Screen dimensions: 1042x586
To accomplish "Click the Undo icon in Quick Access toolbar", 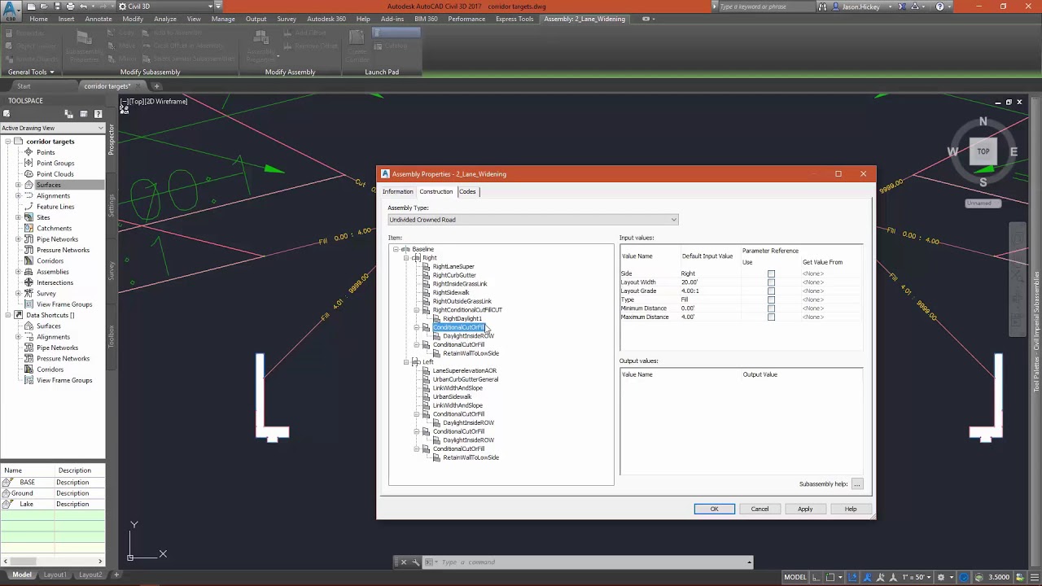I will point(83,7).
